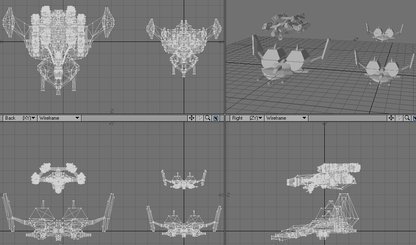Image resolution: width=416 pixels, height=245 pixels.
Task: Expand the Right viewport's Wireframe display dropdown
Action: [x=286, y=118]
